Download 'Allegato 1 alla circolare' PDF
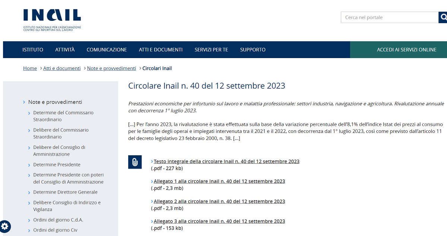This screenshot has height=236, width=447. (x=219, y=181)
